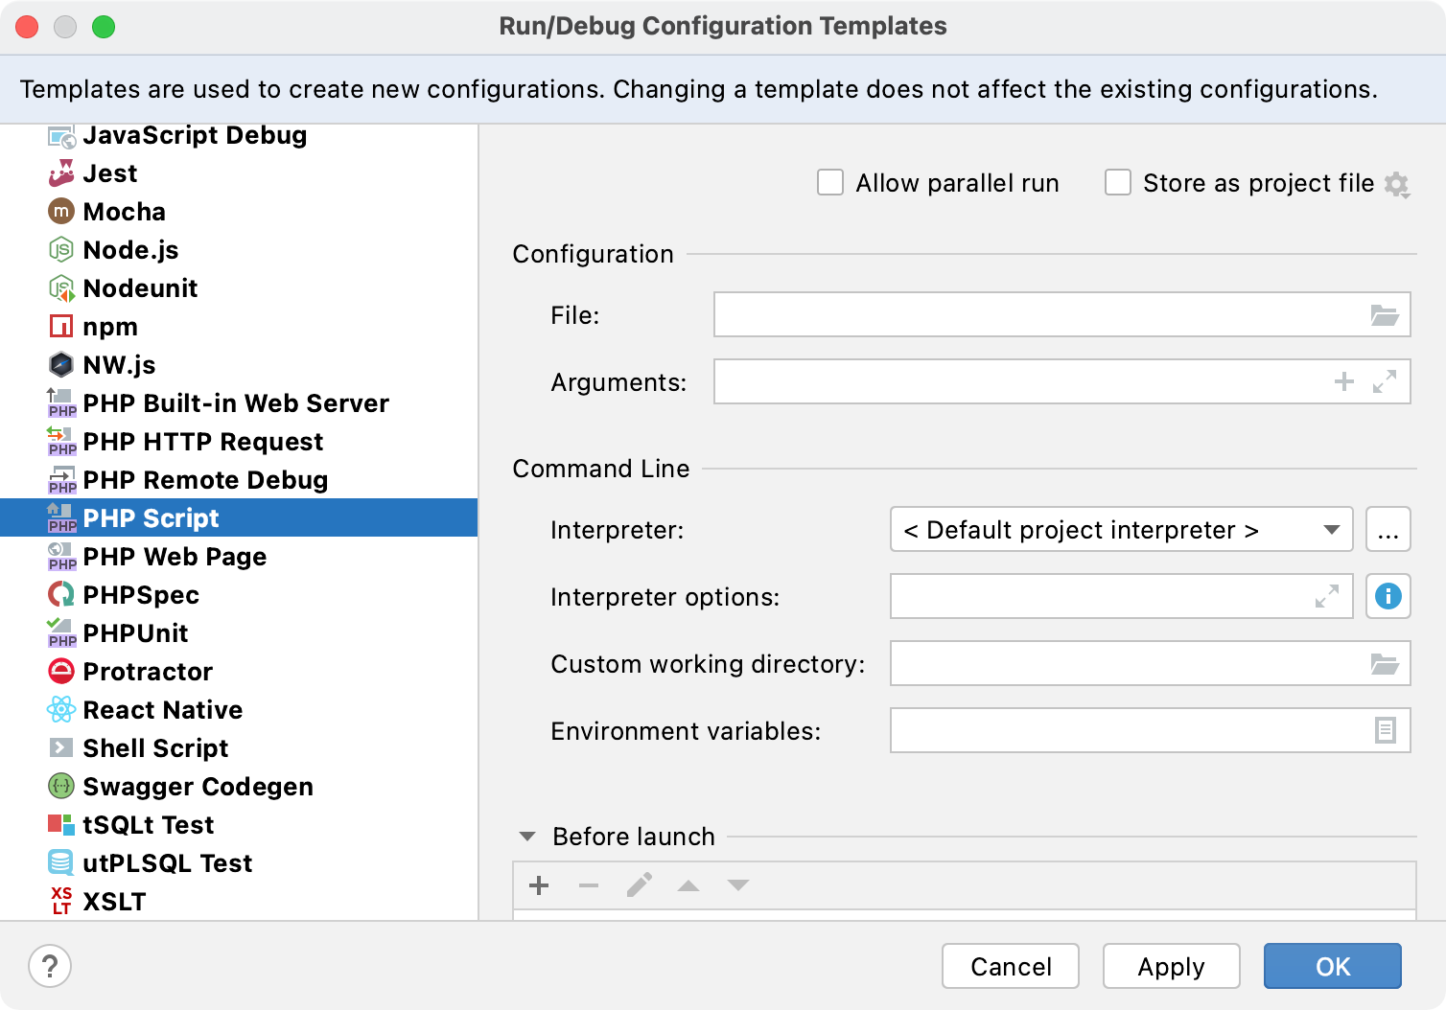
Task: Open the Interpreter dropdown
Action: pyautogui.click(x=1122, y=530)
